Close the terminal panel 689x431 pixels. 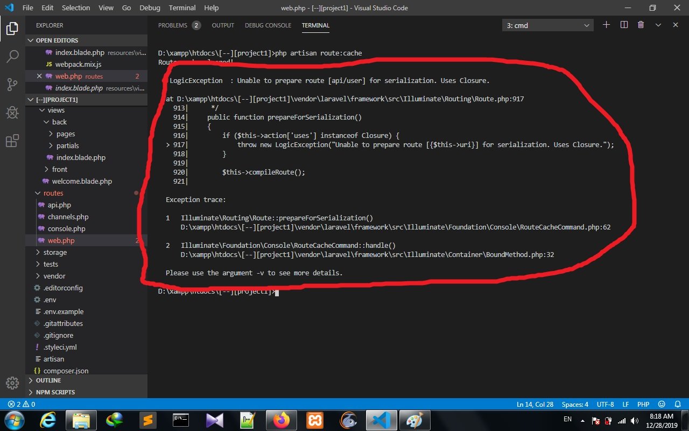[x=676, y=25]
